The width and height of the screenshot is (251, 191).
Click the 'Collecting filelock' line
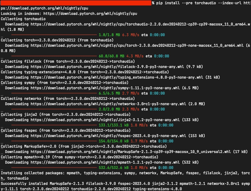coord(68,61)
